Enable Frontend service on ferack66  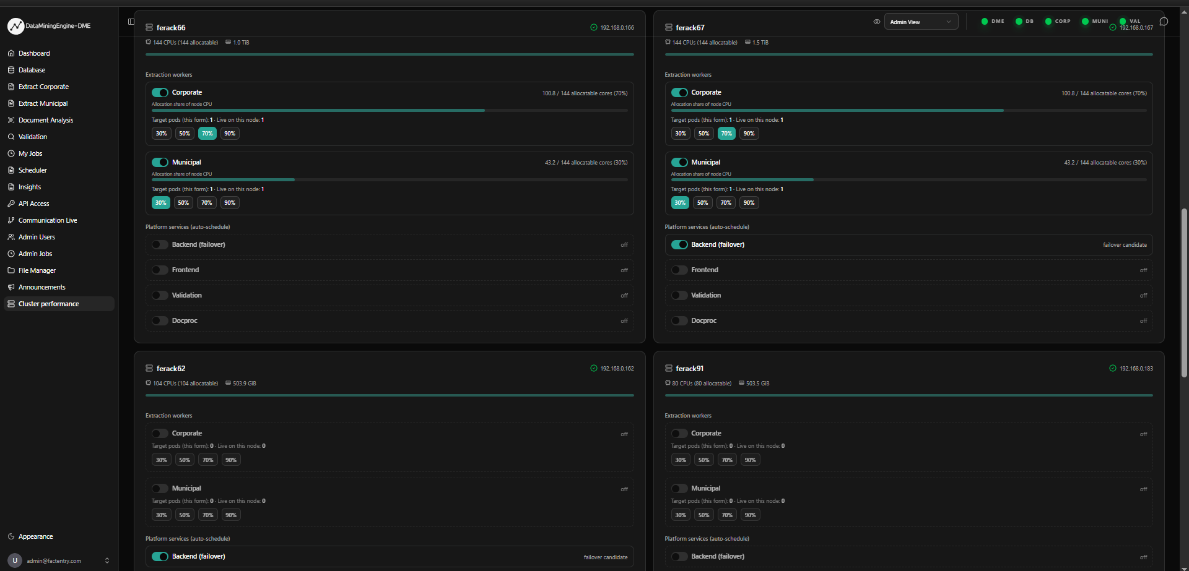point(160,270)
